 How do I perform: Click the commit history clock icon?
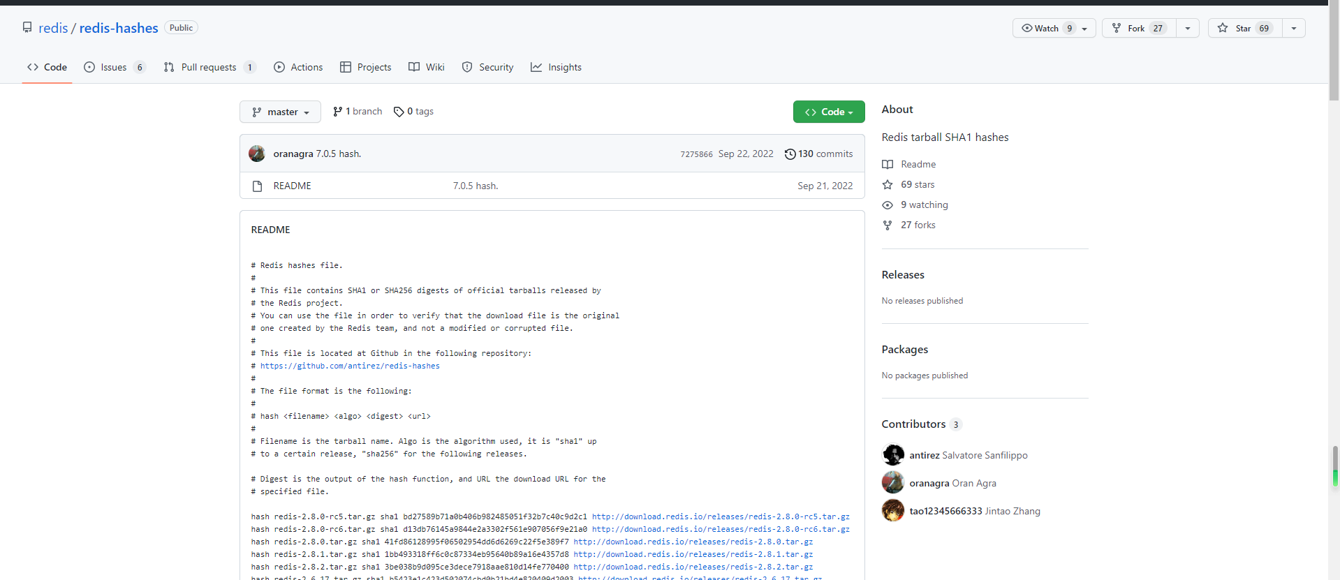[790, 154]
